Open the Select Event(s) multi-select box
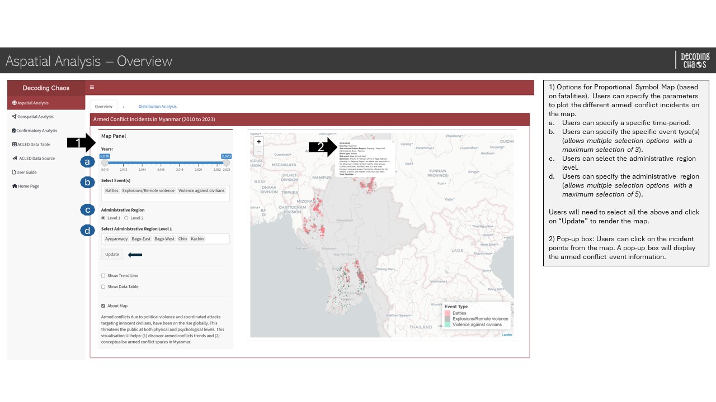 coord(165,193)
